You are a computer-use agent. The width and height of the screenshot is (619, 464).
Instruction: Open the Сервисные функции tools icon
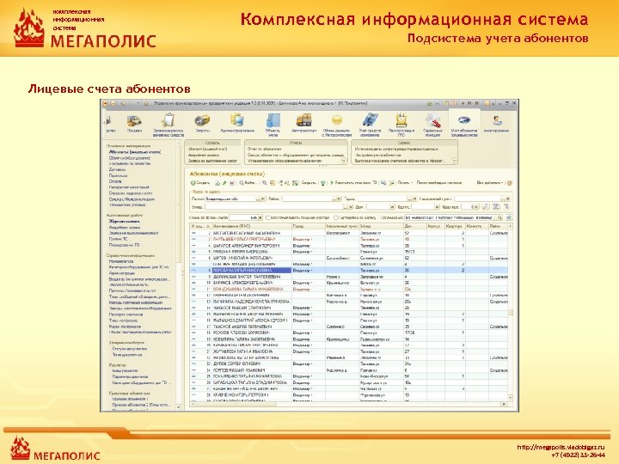432,120
